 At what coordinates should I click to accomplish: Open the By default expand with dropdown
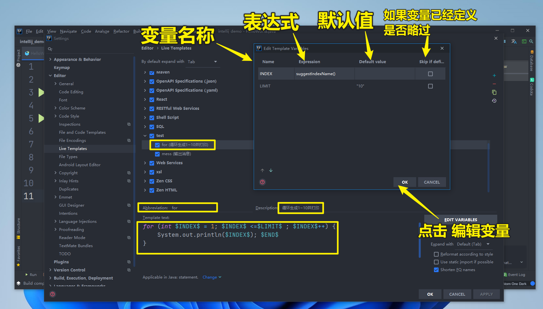[202, 62]
